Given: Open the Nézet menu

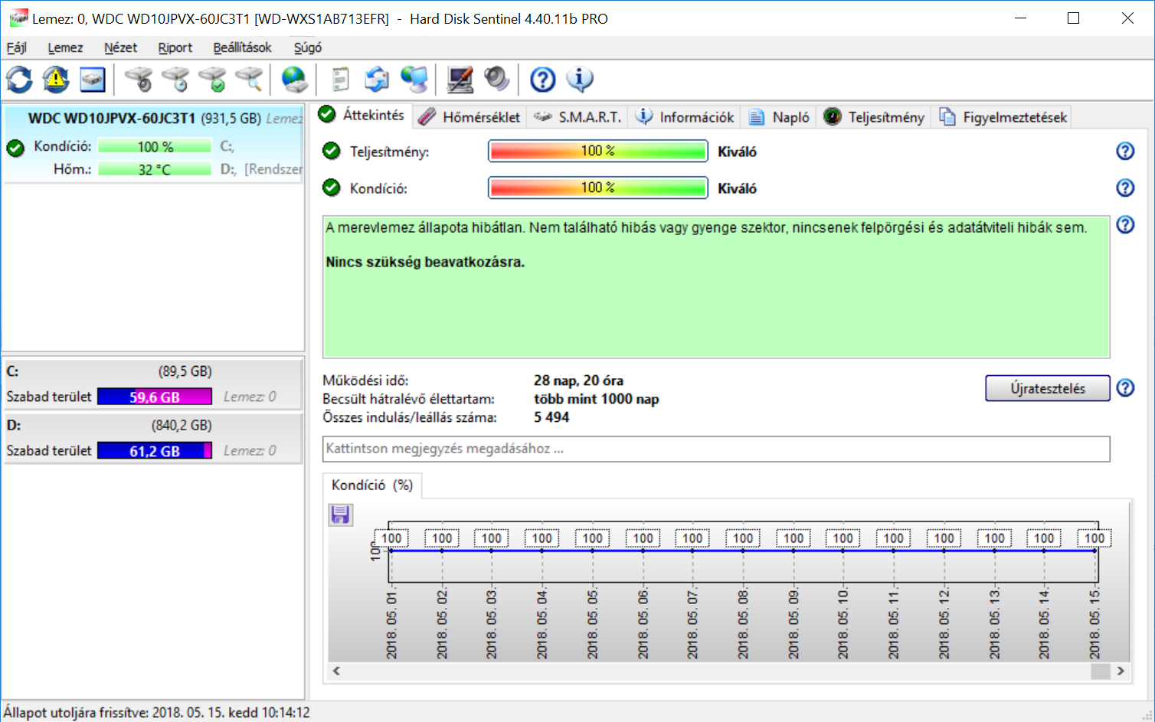Looking at the screenshot, I should [120, 47].
